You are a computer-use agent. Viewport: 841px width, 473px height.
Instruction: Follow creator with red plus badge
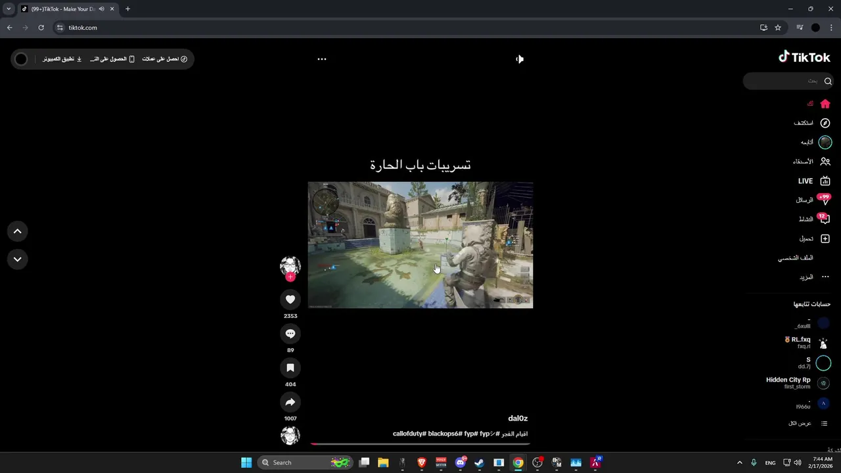pyautogui.click(x=290, y=277)
